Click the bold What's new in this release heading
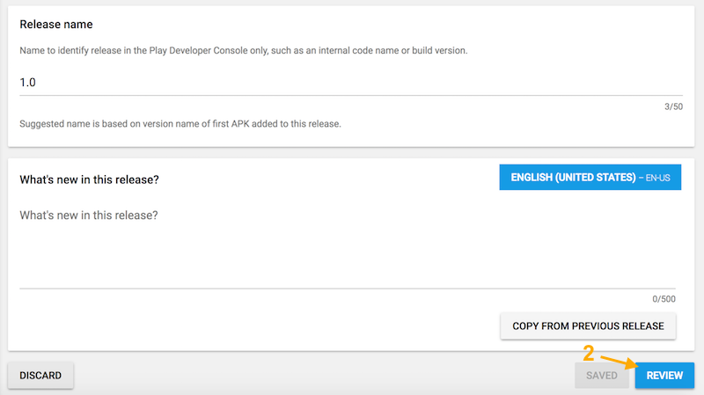Screen dimensions: 704x395 tap(90, 179)
